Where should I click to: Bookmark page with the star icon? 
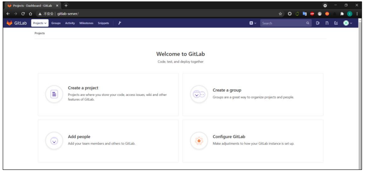(280, 14)
